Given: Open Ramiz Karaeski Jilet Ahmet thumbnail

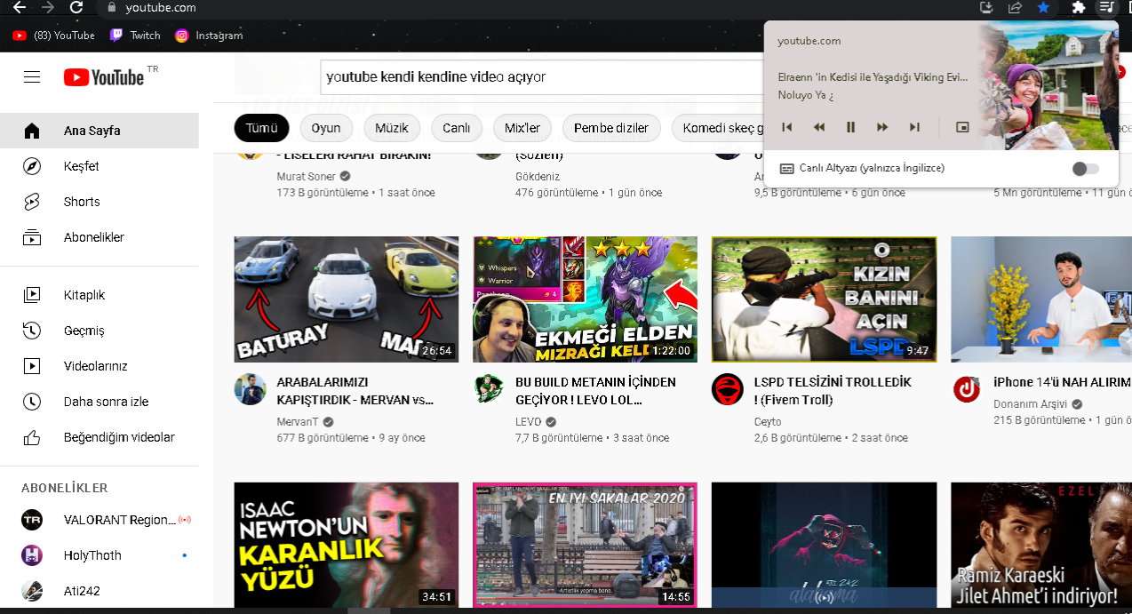Looking at the screenshot, I should [x=1041, y=546].
